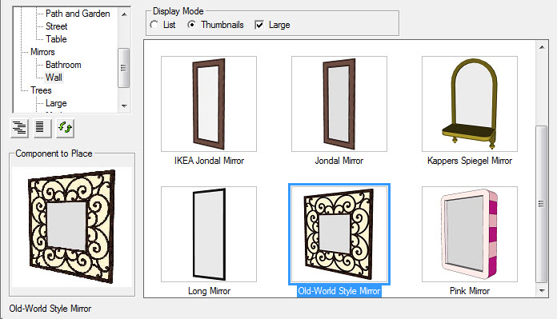Select the Wall mirrors subcategory

click(54, 78)
